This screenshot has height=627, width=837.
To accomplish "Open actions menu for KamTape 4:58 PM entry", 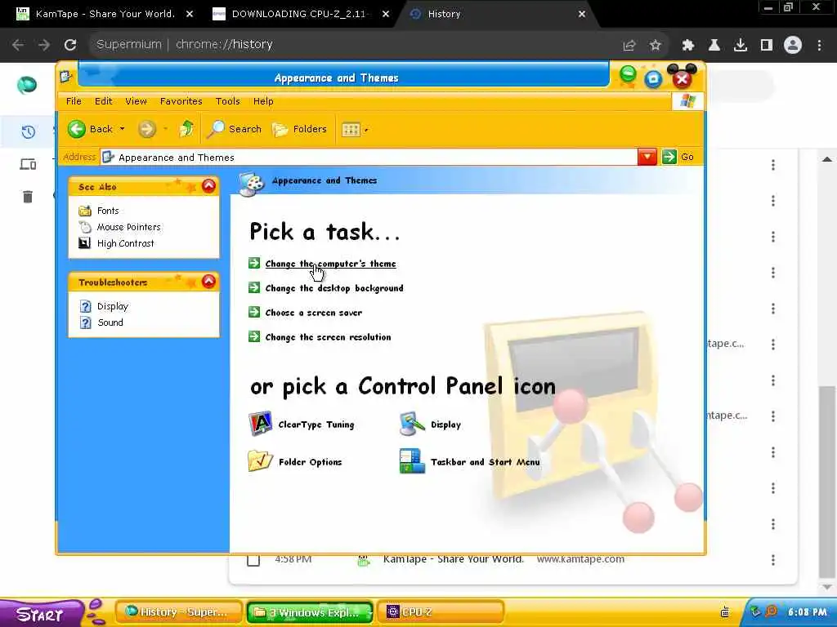I will click(x=773, y=560).
